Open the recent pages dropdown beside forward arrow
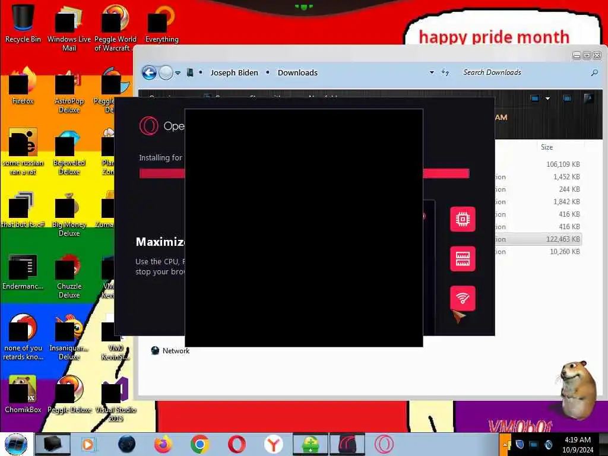Screen dimensions: 608x456 (x=178, y=73)
